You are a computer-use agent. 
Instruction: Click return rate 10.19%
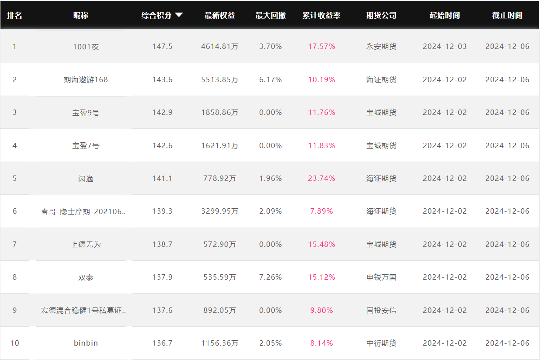coord(321,79)
